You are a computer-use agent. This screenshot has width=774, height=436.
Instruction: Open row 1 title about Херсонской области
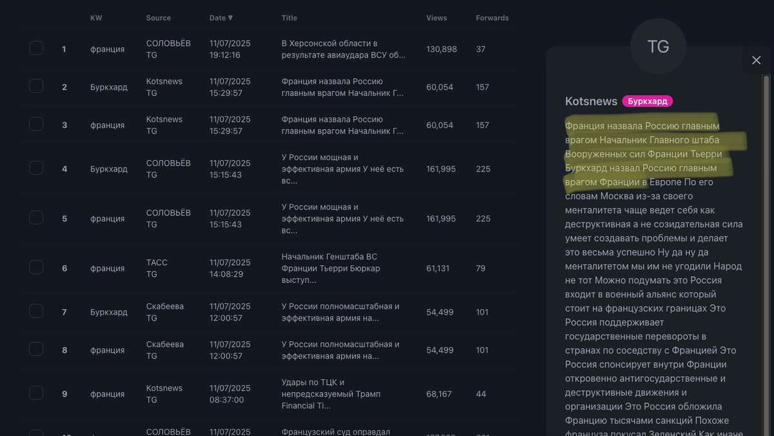tap(344, 49)
